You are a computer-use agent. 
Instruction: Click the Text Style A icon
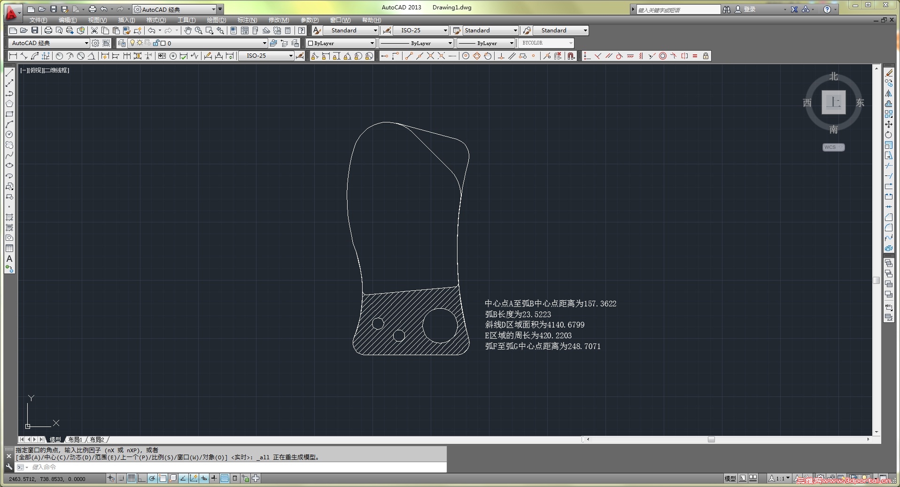click(x=317, y=30)
